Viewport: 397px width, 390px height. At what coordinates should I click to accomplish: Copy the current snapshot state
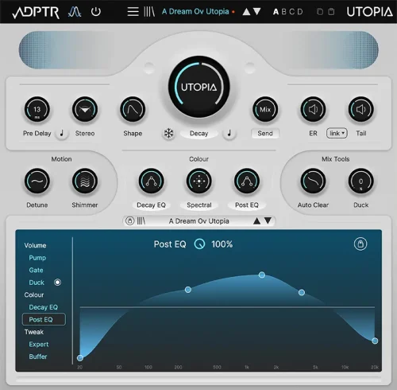point(320,12)
